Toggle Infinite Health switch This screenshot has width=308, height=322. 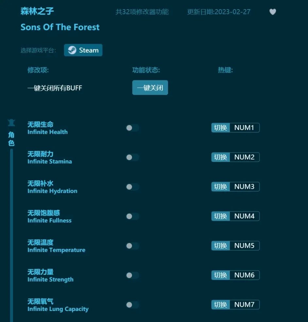pos(133,128)
